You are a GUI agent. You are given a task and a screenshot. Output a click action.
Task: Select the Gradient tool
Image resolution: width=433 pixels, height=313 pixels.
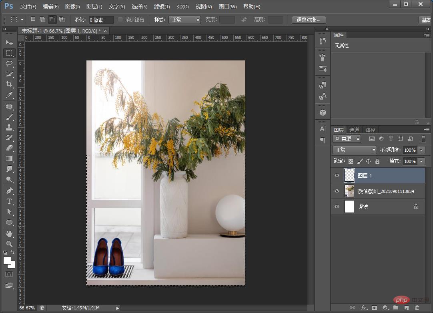(x=9, y=159)
